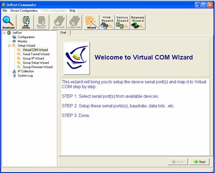
Task: Click the Unmap COM toolbar icon
Action: [x=74, y=22]
